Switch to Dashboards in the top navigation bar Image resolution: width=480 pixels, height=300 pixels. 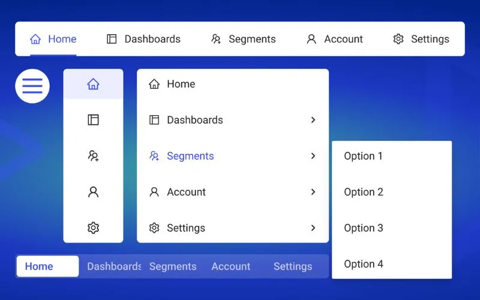[143, 39]
